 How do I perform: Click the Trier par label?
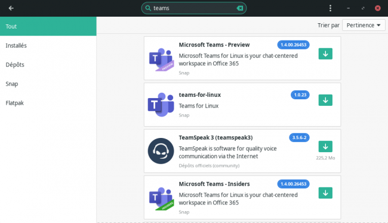(328, 26)
